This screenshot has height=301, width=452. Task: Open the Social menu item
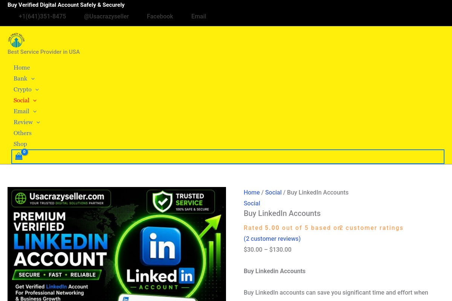click(x=21, y=100)
